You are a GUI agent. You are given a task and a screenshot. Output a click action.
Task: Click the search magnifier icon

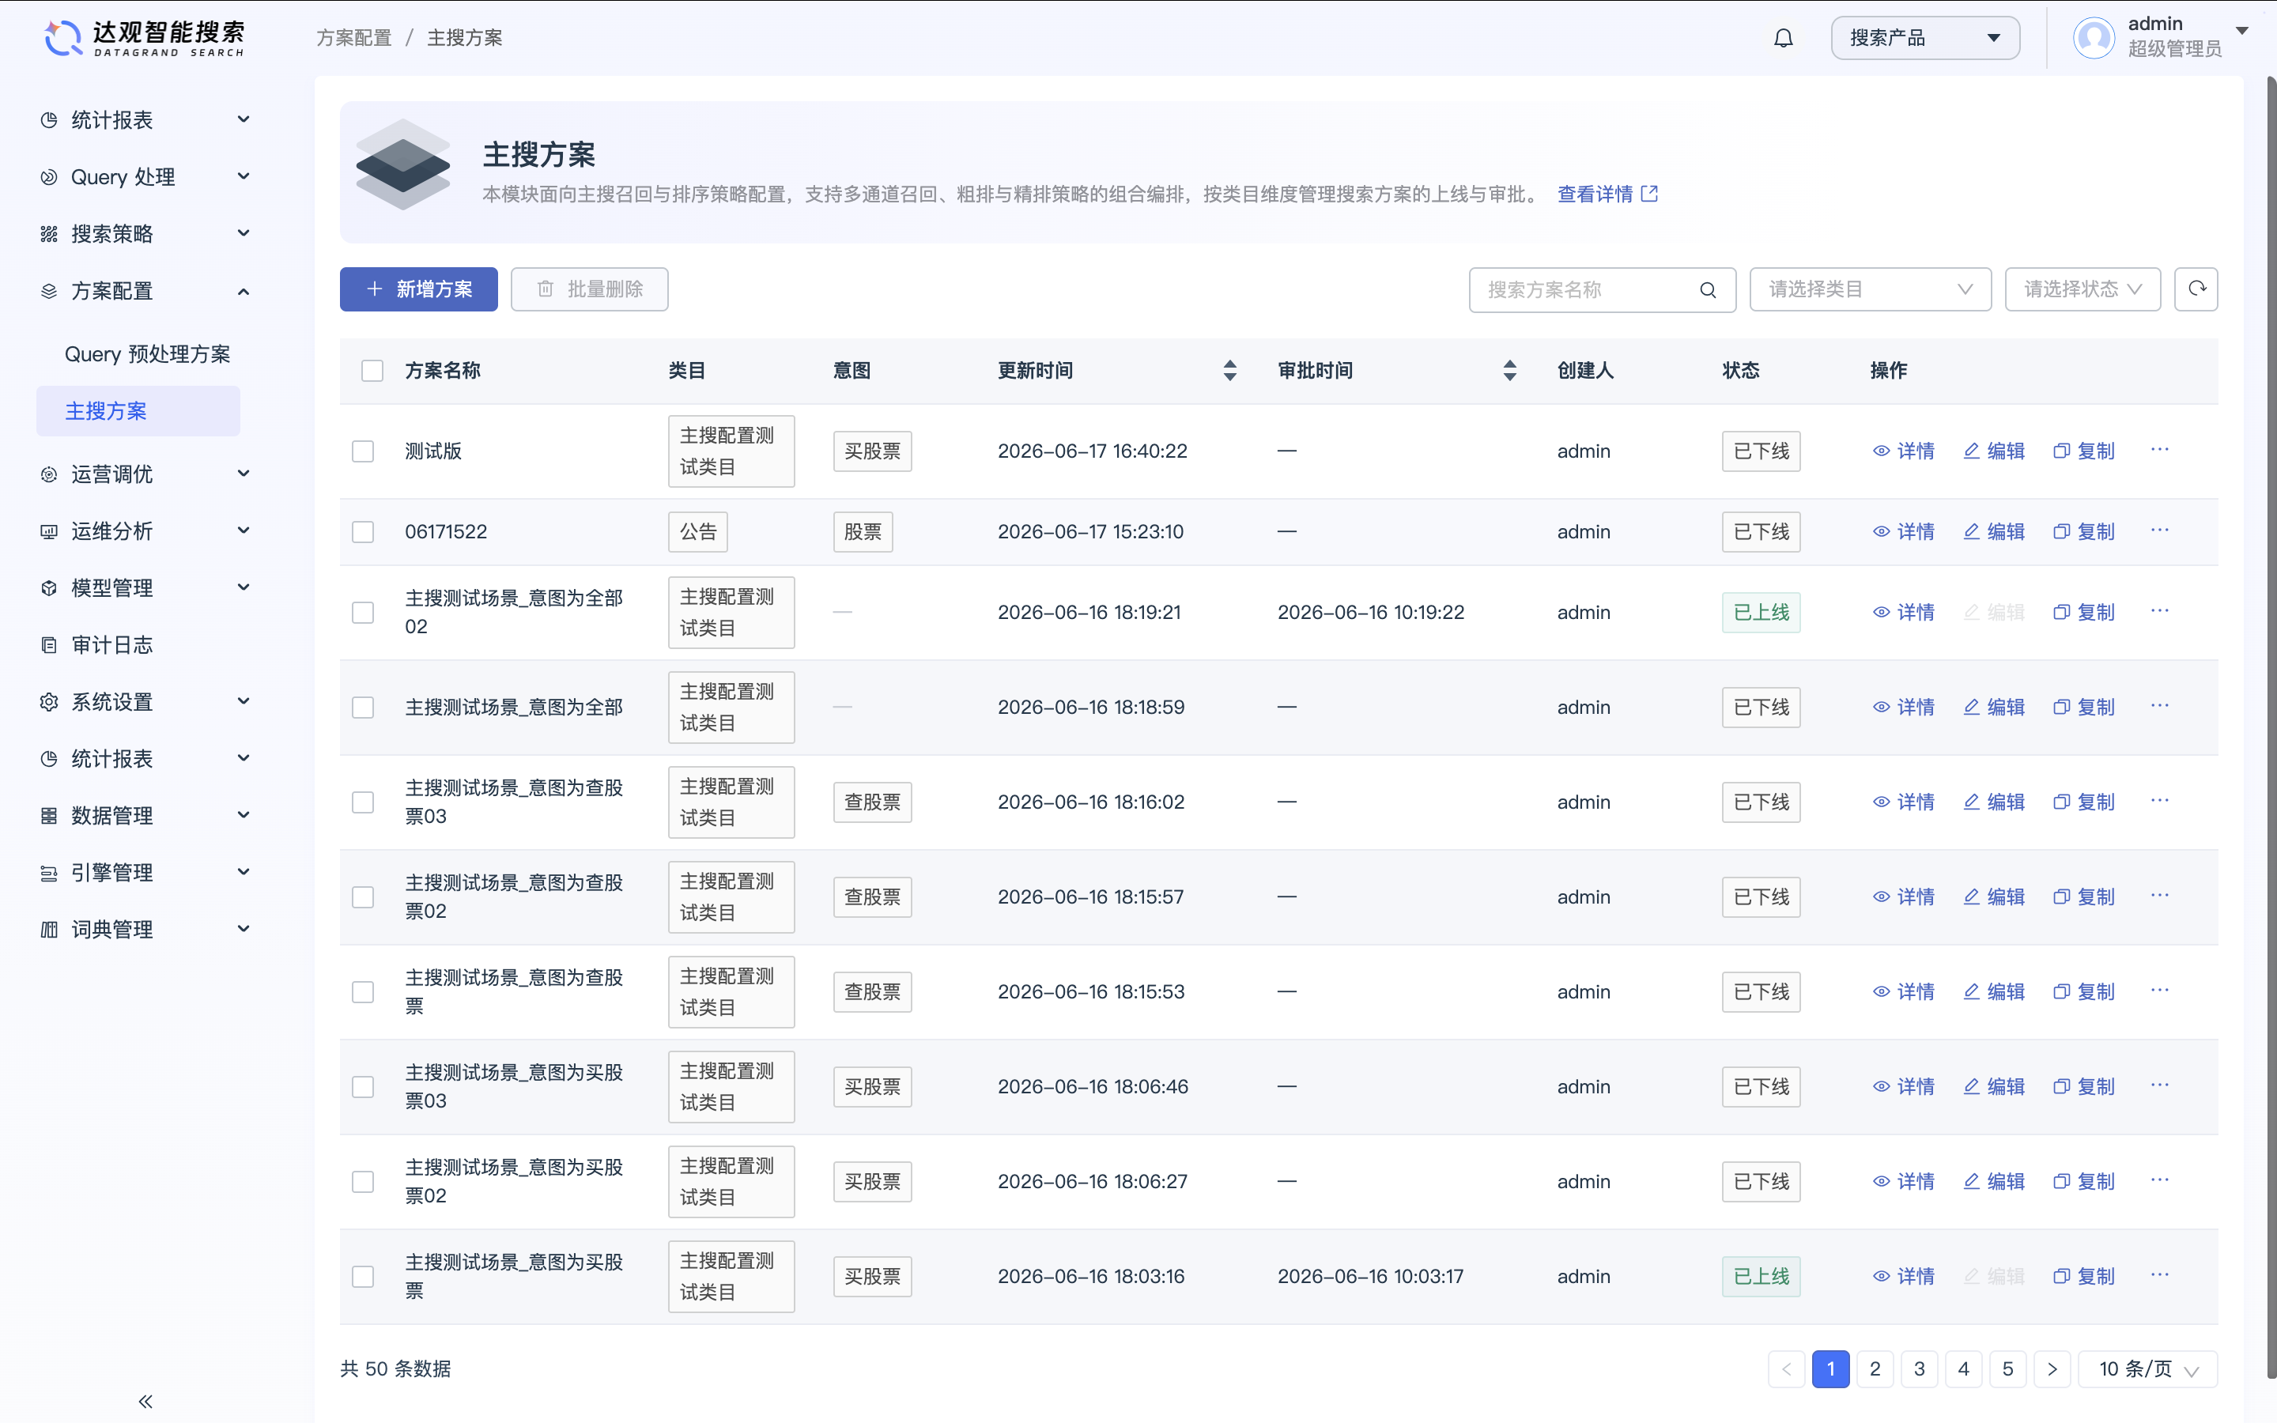click(x=1708, y=290)
